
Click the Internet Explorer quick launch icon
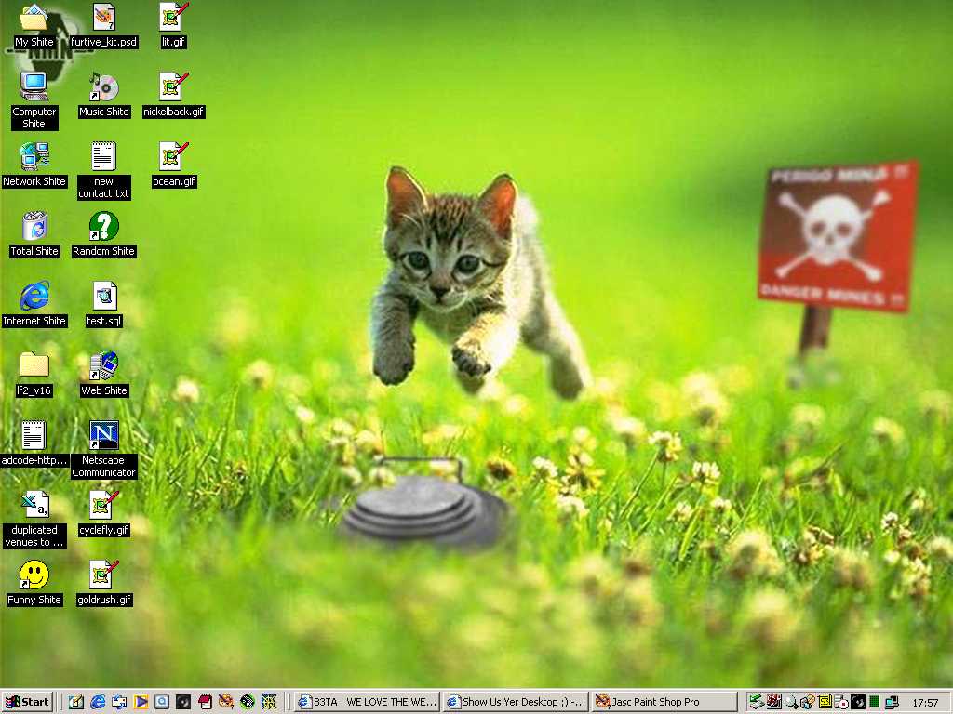(x=98, y=702)
